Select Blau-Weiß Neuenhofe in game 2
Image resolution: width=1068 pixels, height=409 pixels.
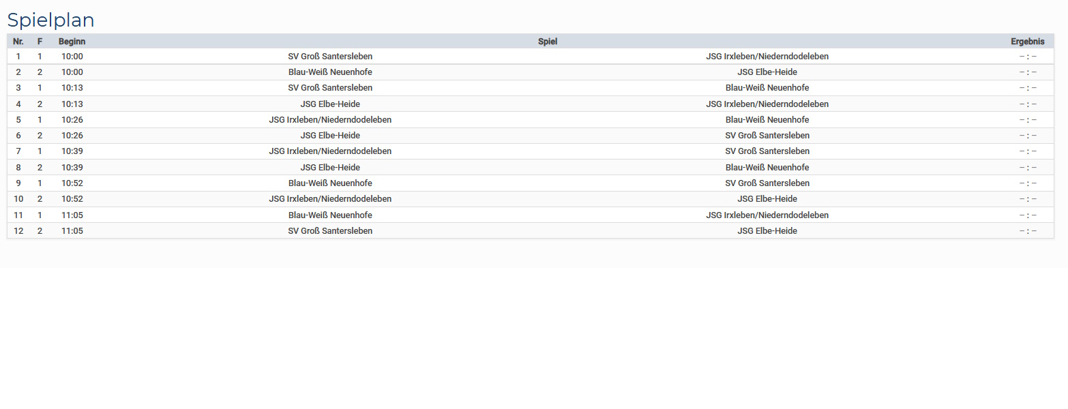(330, 72)
